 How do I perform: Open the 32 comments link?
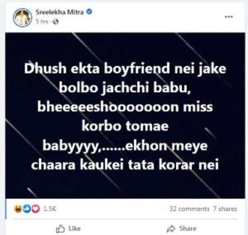[x=189, y=209]
